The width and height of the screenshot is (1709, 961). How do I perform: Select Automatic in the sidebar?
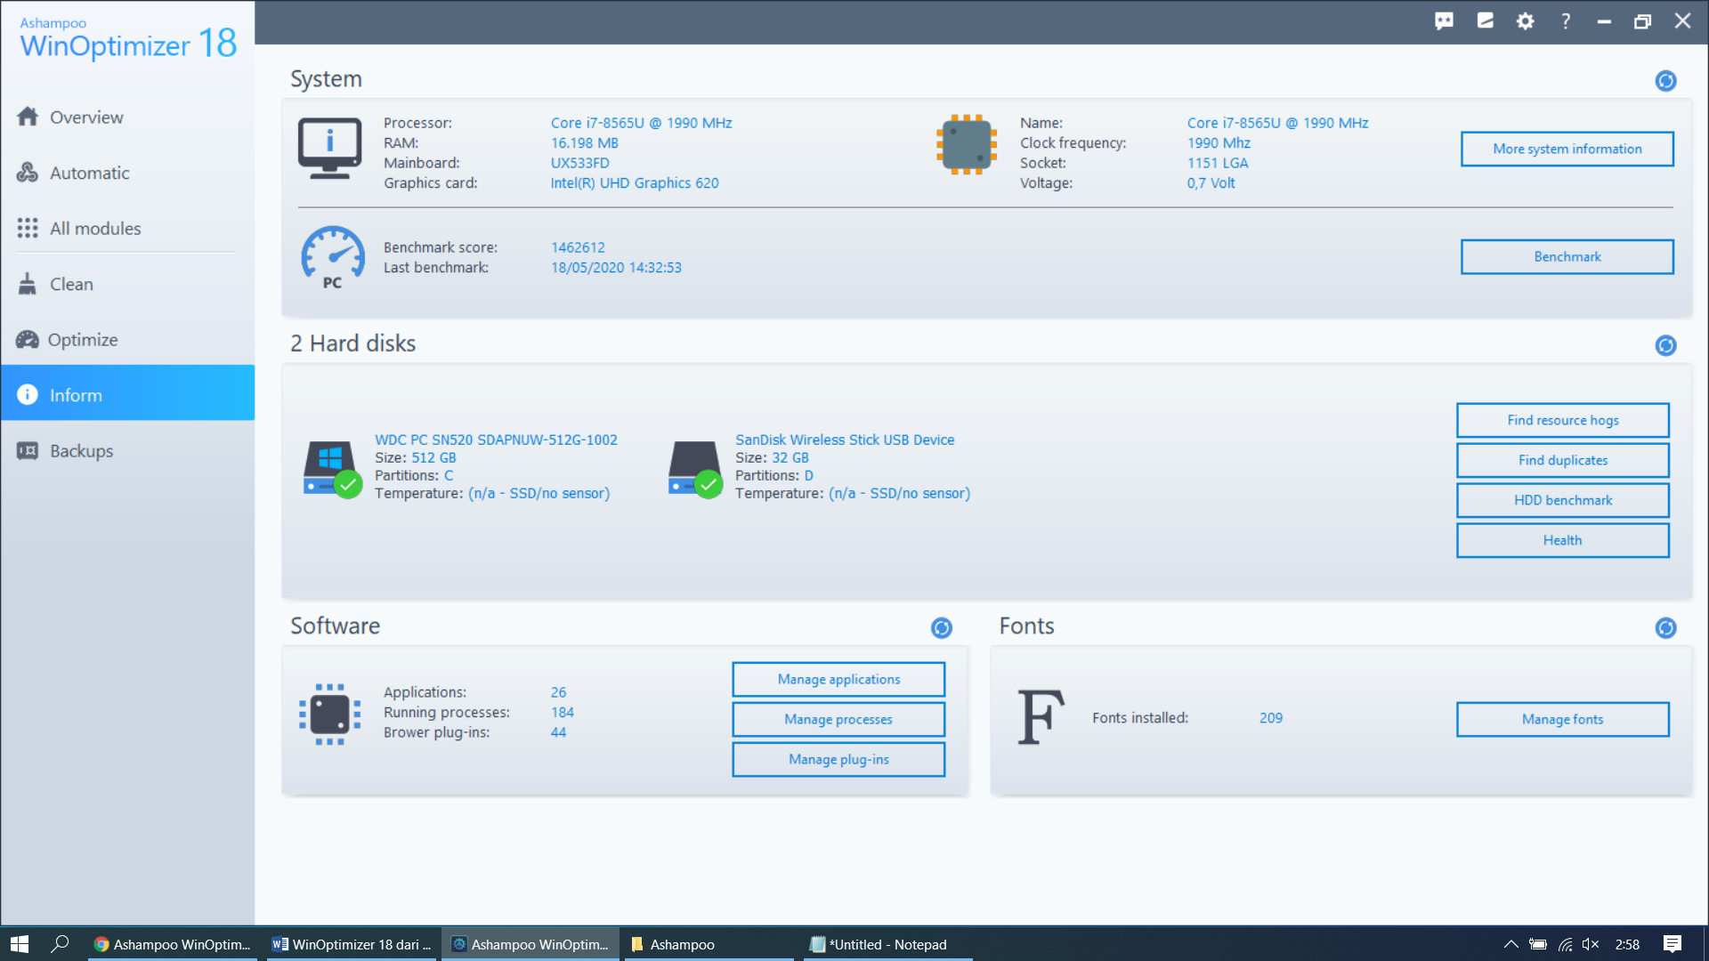127,173
